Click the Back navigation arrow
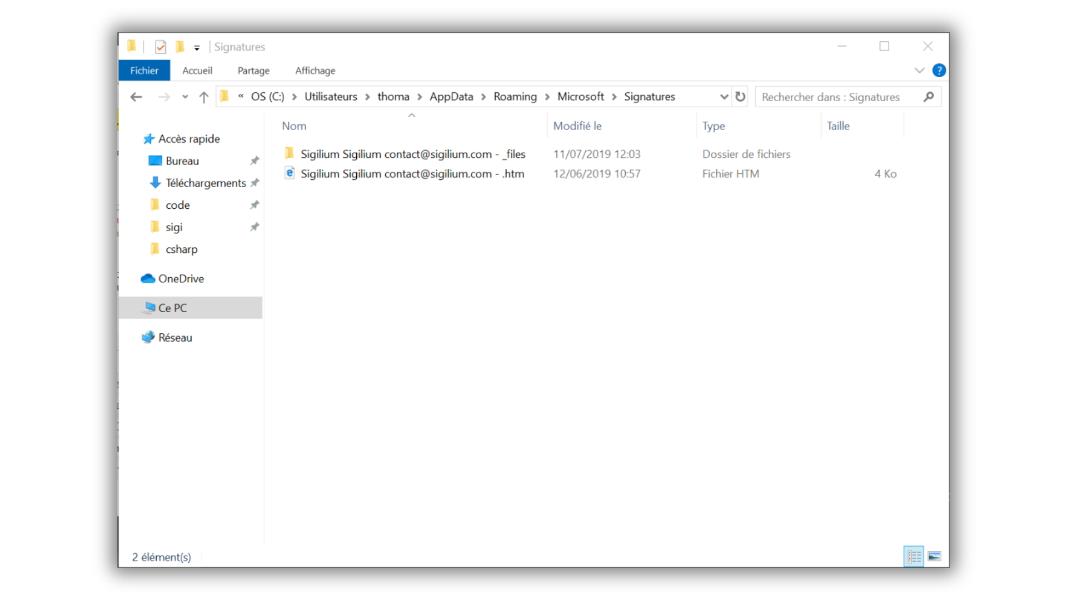Viewport: 1067px width, 600px height. tap(136, 97)
